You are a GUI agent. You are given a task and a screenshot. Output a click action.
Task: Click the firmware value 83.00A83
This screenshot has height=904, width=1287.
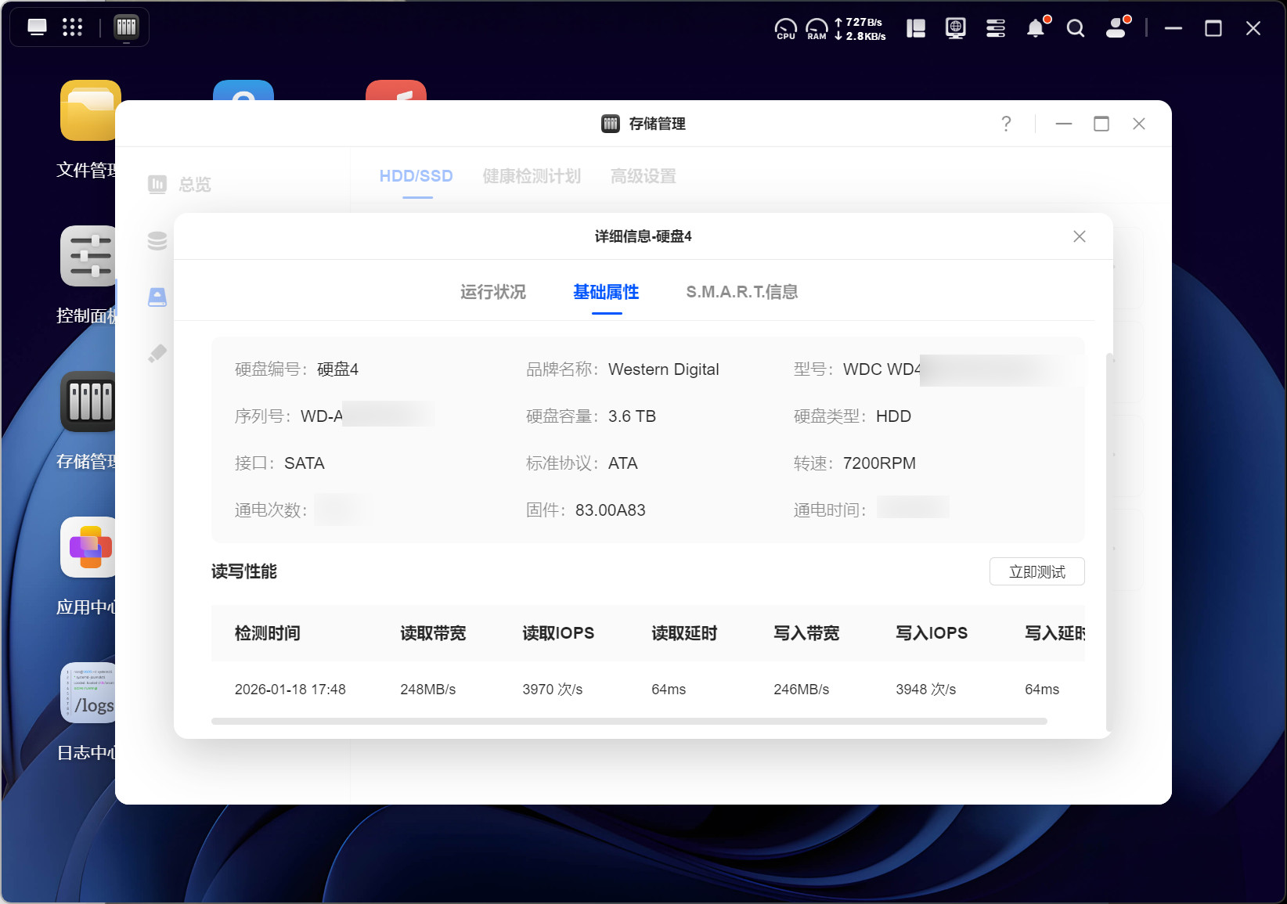(x=611, y=510)
